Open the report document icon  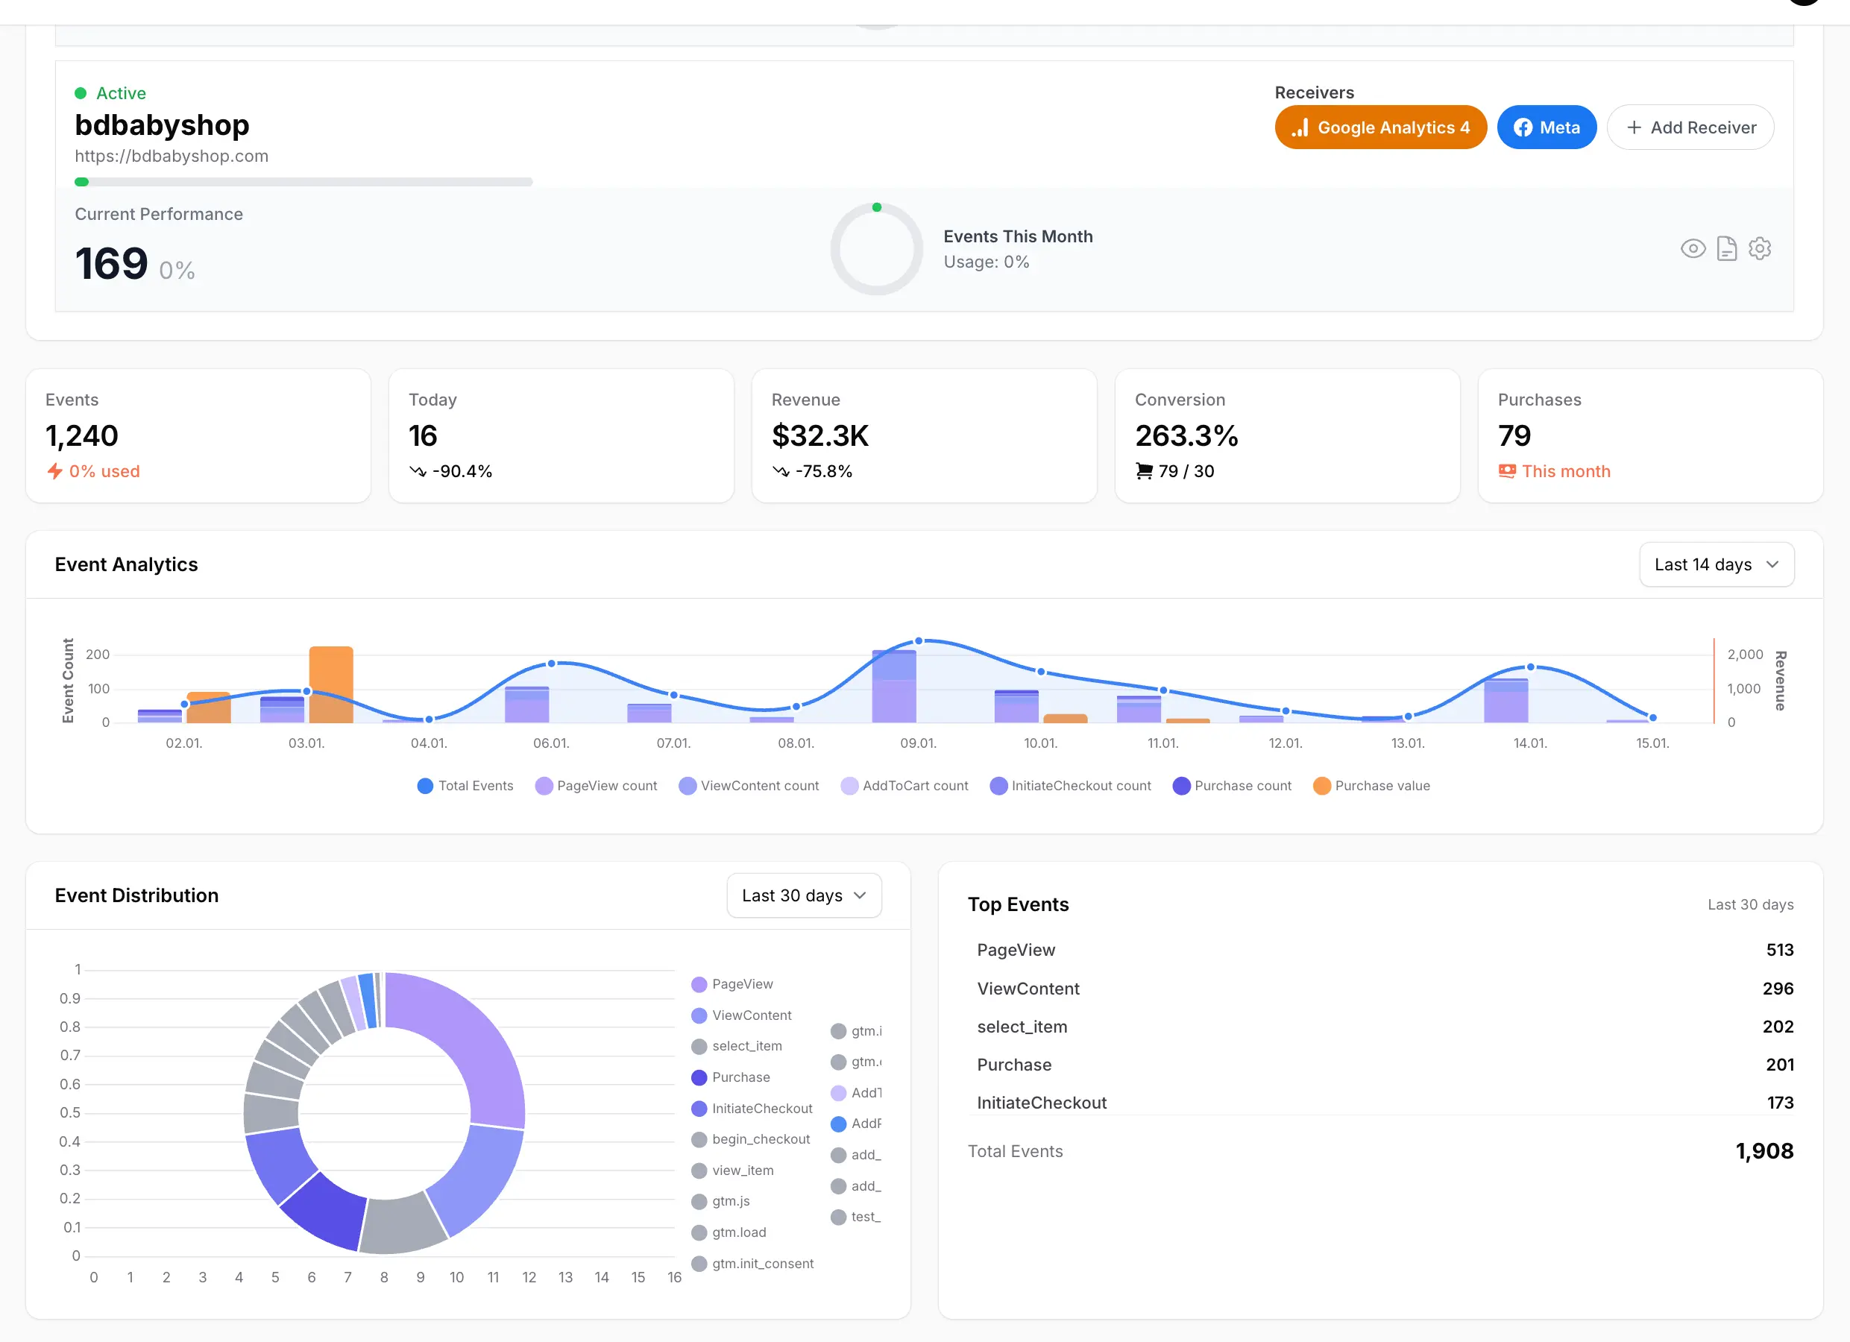coord(1727,249)
